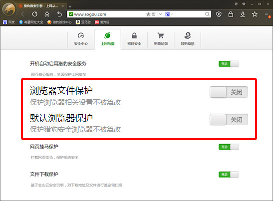Open the browser menu ellipsis

tap(267, 14)
